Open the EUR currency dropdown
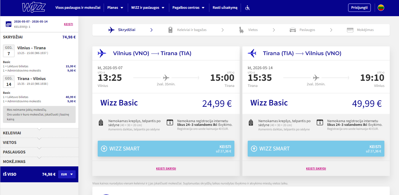 (67, 174)
